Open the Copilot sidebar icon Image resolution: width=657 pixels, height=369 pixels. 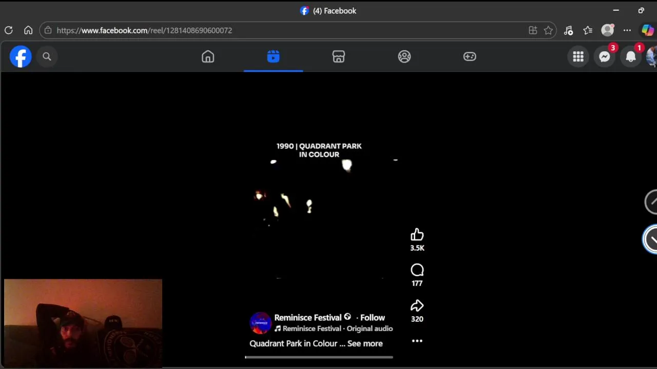[x=647, y=30]
